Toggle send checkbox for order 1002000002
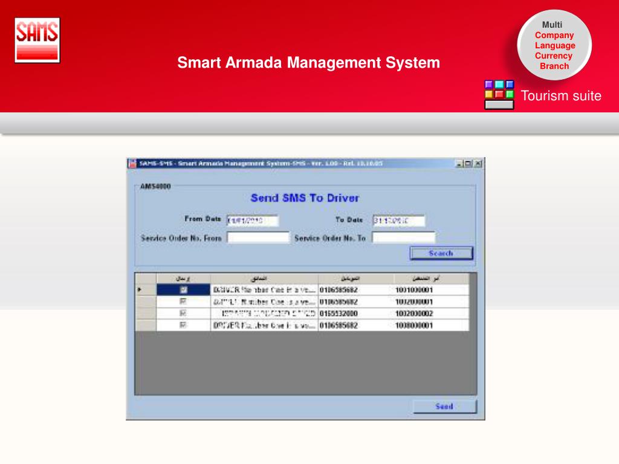 (183, 314)
